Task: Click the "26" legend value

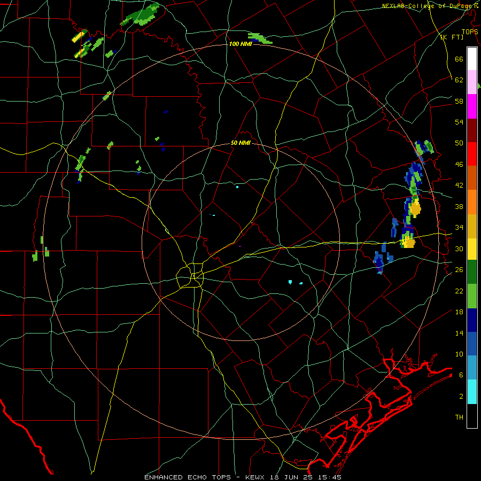Action: coord(459,270)
